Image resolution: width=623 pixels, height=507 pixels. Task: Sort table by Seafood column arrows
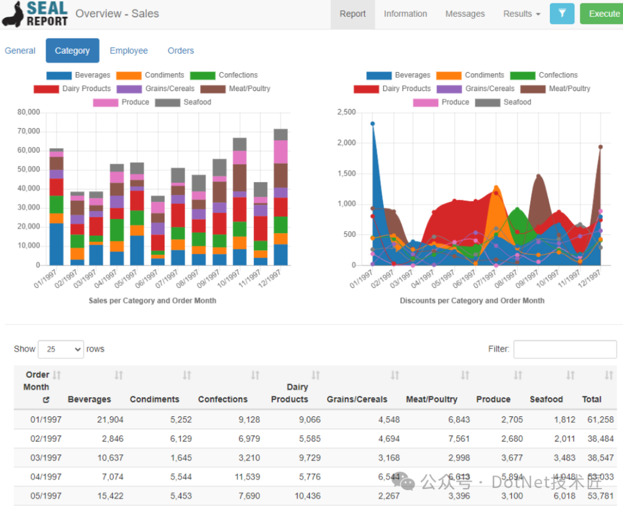tap(570, 375)
